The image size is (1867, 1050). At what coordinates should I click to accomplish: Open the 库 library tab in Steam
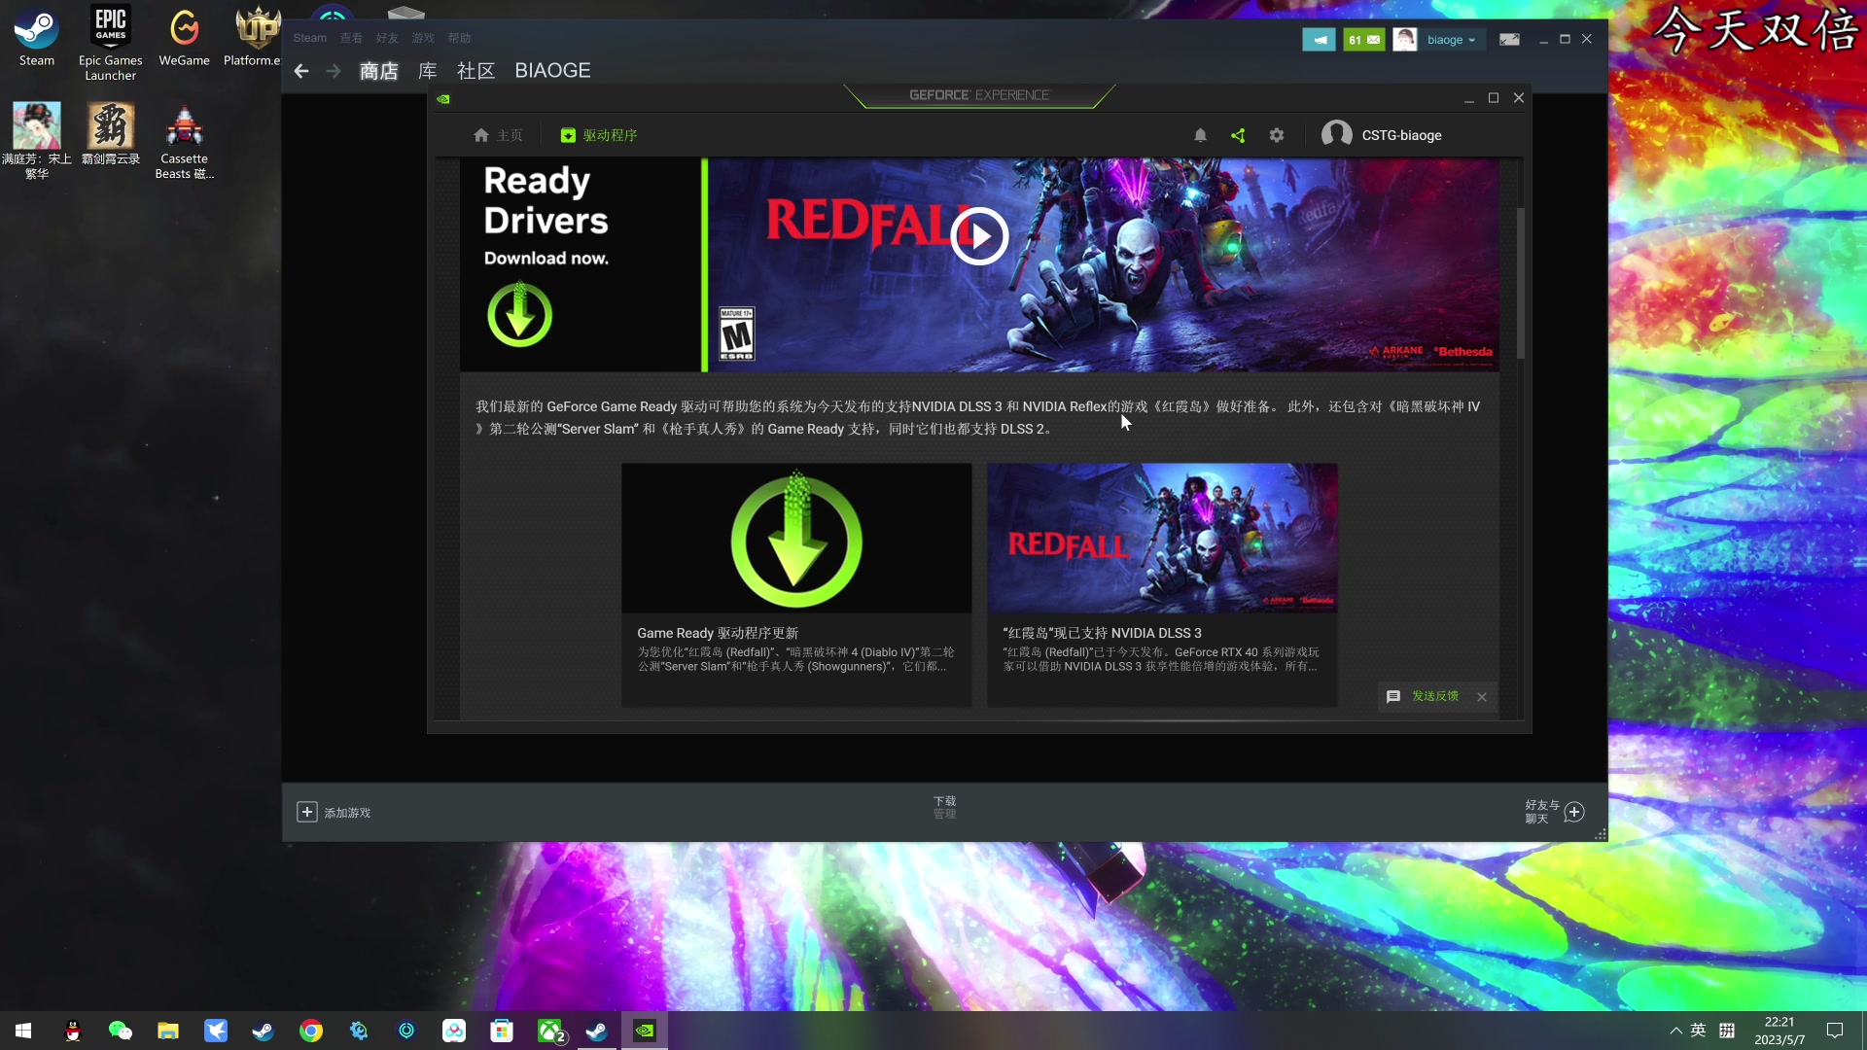(x=428, y=71)
